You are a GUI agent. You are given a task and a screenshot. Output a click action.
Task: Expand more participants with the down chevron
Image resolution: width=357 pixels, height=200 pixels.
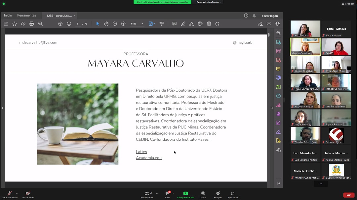click(x=321, y=184)
